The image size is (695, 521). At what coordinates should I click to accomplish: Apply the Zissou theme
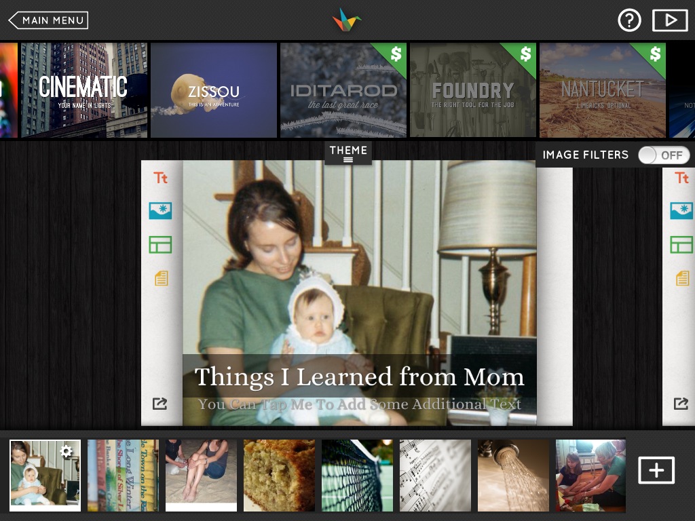(x=214, y=90)
